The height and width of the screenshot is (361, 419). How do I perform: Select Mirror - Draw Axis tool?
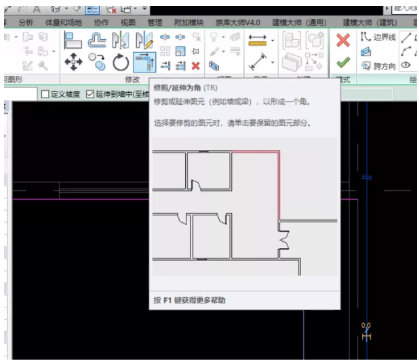144,40
